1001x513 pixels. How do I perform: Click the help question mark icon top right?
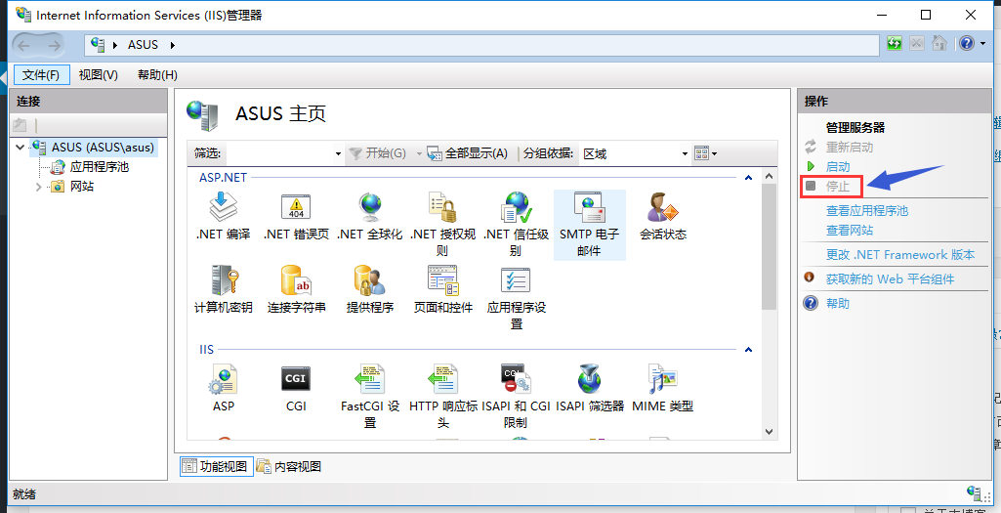click(x=967, y=43)
